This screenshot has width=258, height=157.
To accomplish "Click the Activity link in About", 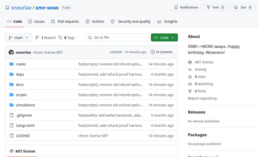I will point(201,69).
